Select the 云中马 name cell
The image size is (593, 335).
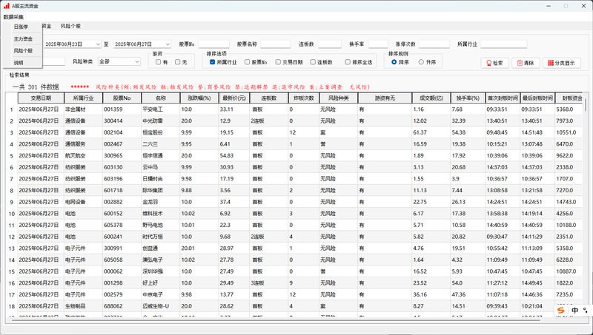tap(161, 167)
